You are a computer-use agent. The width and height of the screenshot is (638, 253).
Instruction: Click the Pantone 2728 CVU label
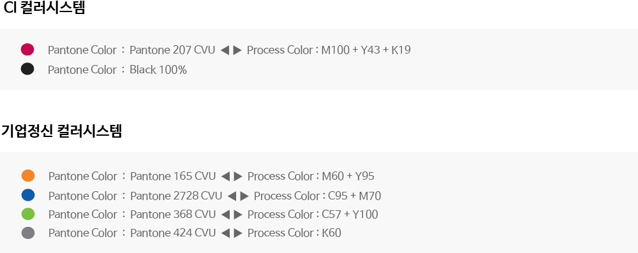(176, 196)
